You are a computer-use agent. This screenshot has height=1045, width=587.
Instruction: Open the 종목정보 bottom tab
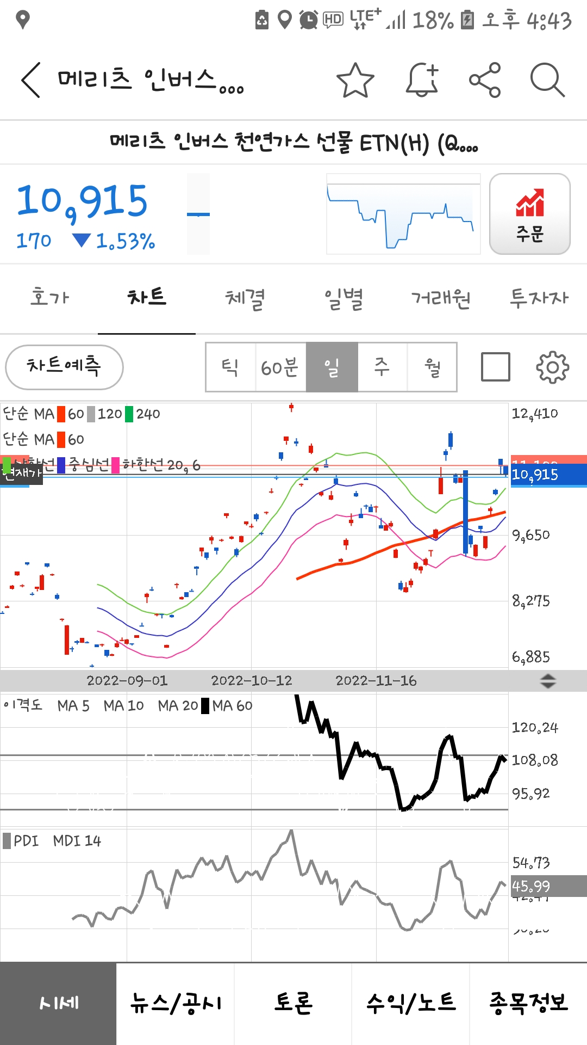[528, 1003]
